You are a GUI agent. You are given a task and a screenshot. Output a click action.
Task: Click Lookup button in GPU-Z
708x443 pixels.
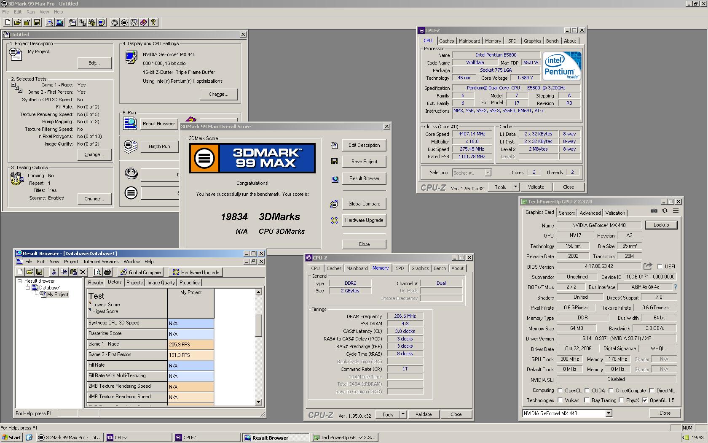click(x=661, y=225)
